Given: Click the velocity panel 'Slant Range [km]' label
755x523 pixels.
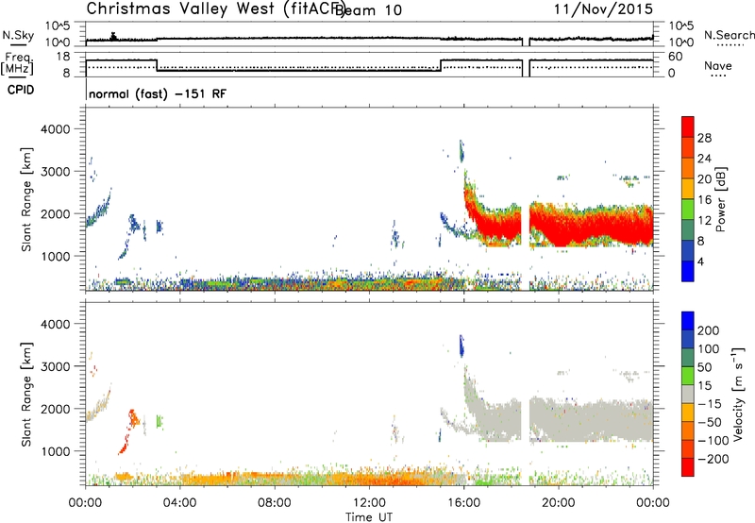Looking at the screenshot, I should click(26, 395).
